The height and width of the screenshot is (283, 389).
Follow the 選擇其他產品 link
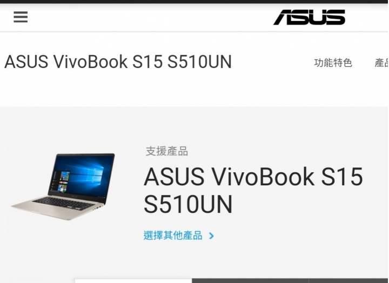tap(173, 235)
